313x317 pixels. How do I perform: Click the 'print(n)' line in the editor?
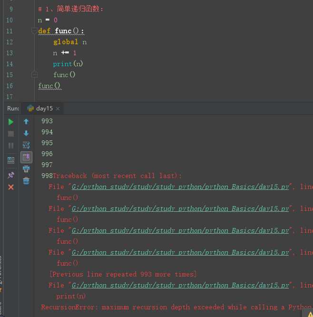click(x=68, y=64)
